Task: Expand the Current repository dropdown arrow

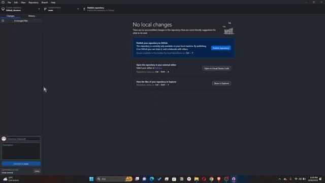Action: [39, 9]
